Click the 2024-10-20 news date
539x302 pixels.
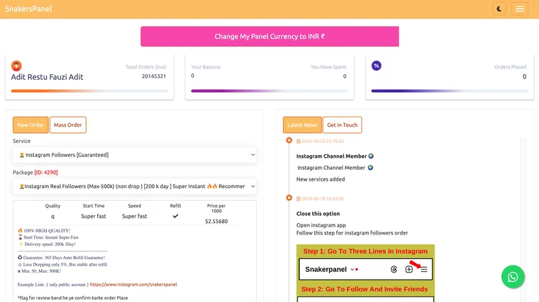320,141
